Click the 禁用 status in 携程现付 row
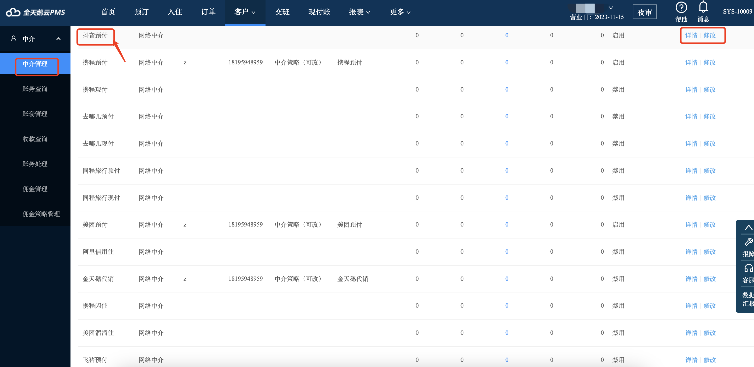754x367 pixels. coord(618,89)
